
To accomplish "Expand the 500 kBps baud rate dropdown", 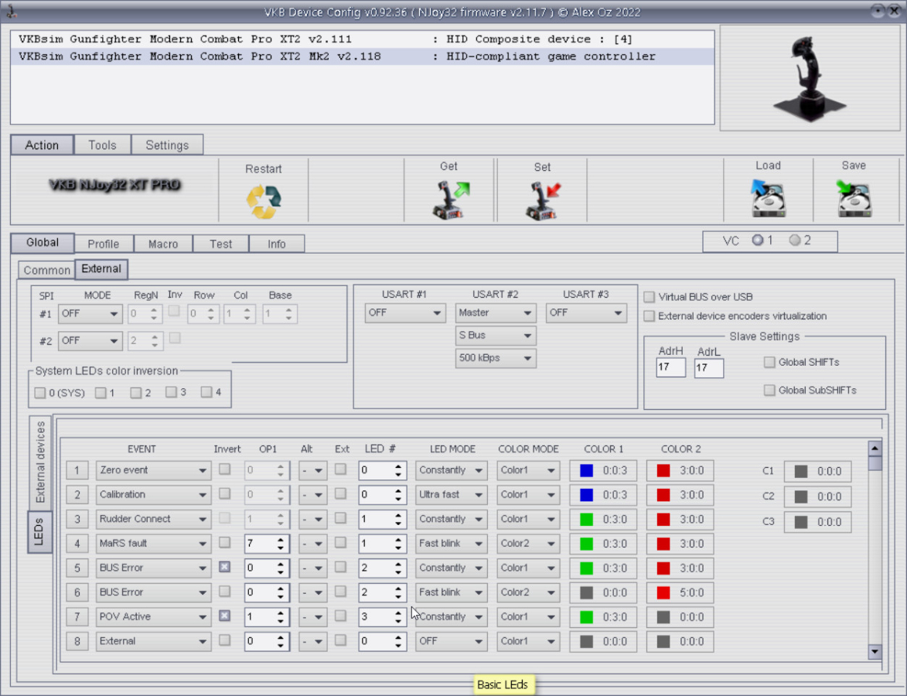I will tap(496, 358).
